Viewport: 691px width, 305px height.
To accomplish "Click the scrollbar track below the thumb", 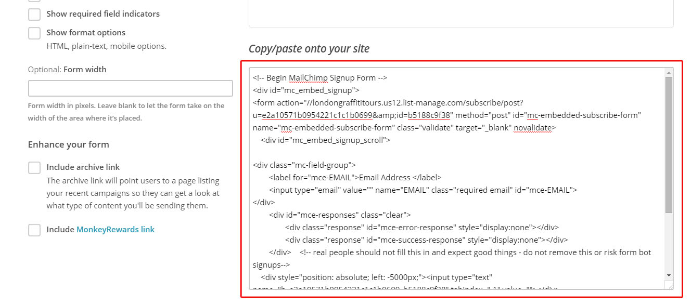I will click(x=669, y=242).
